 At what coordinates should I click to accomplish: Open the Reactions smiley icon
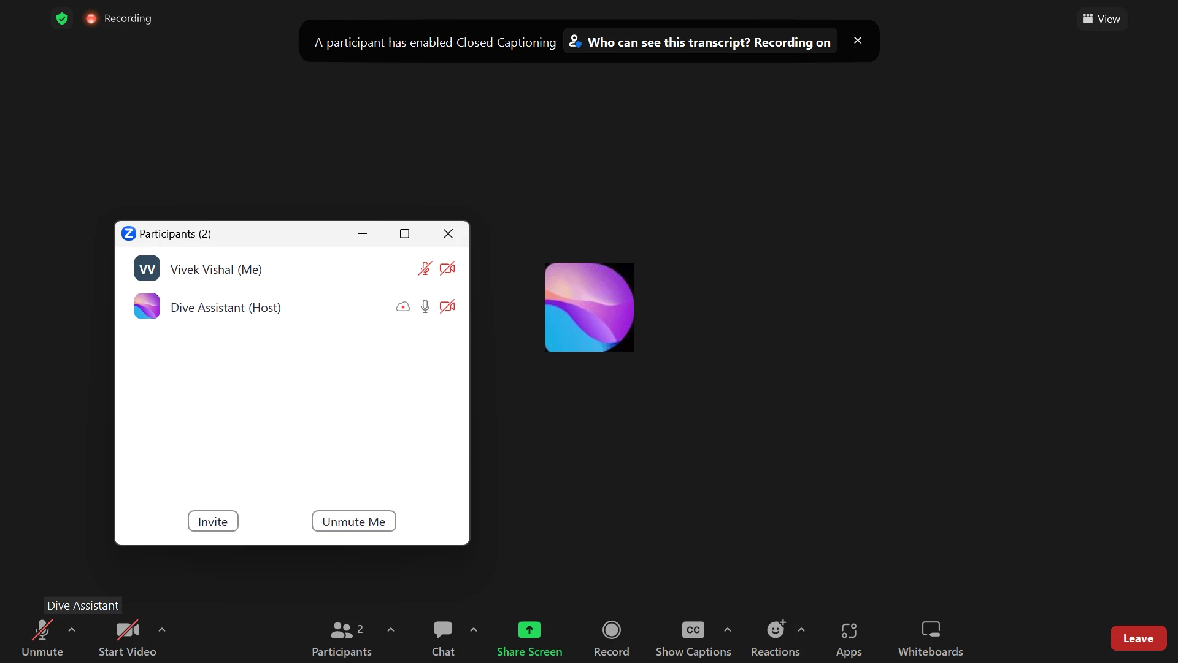(776, 630)
